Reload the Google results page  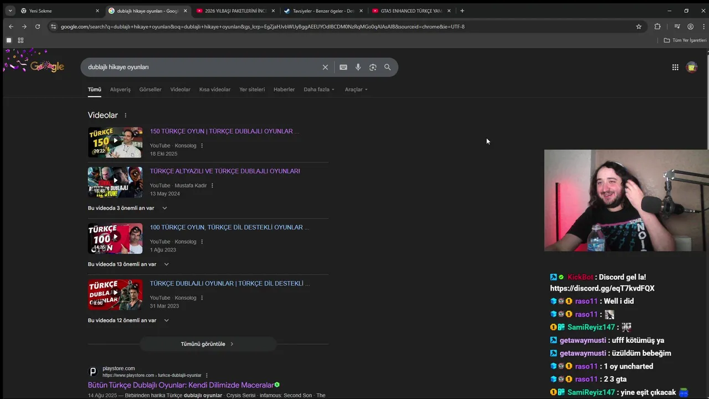click(x=38, y=27)
